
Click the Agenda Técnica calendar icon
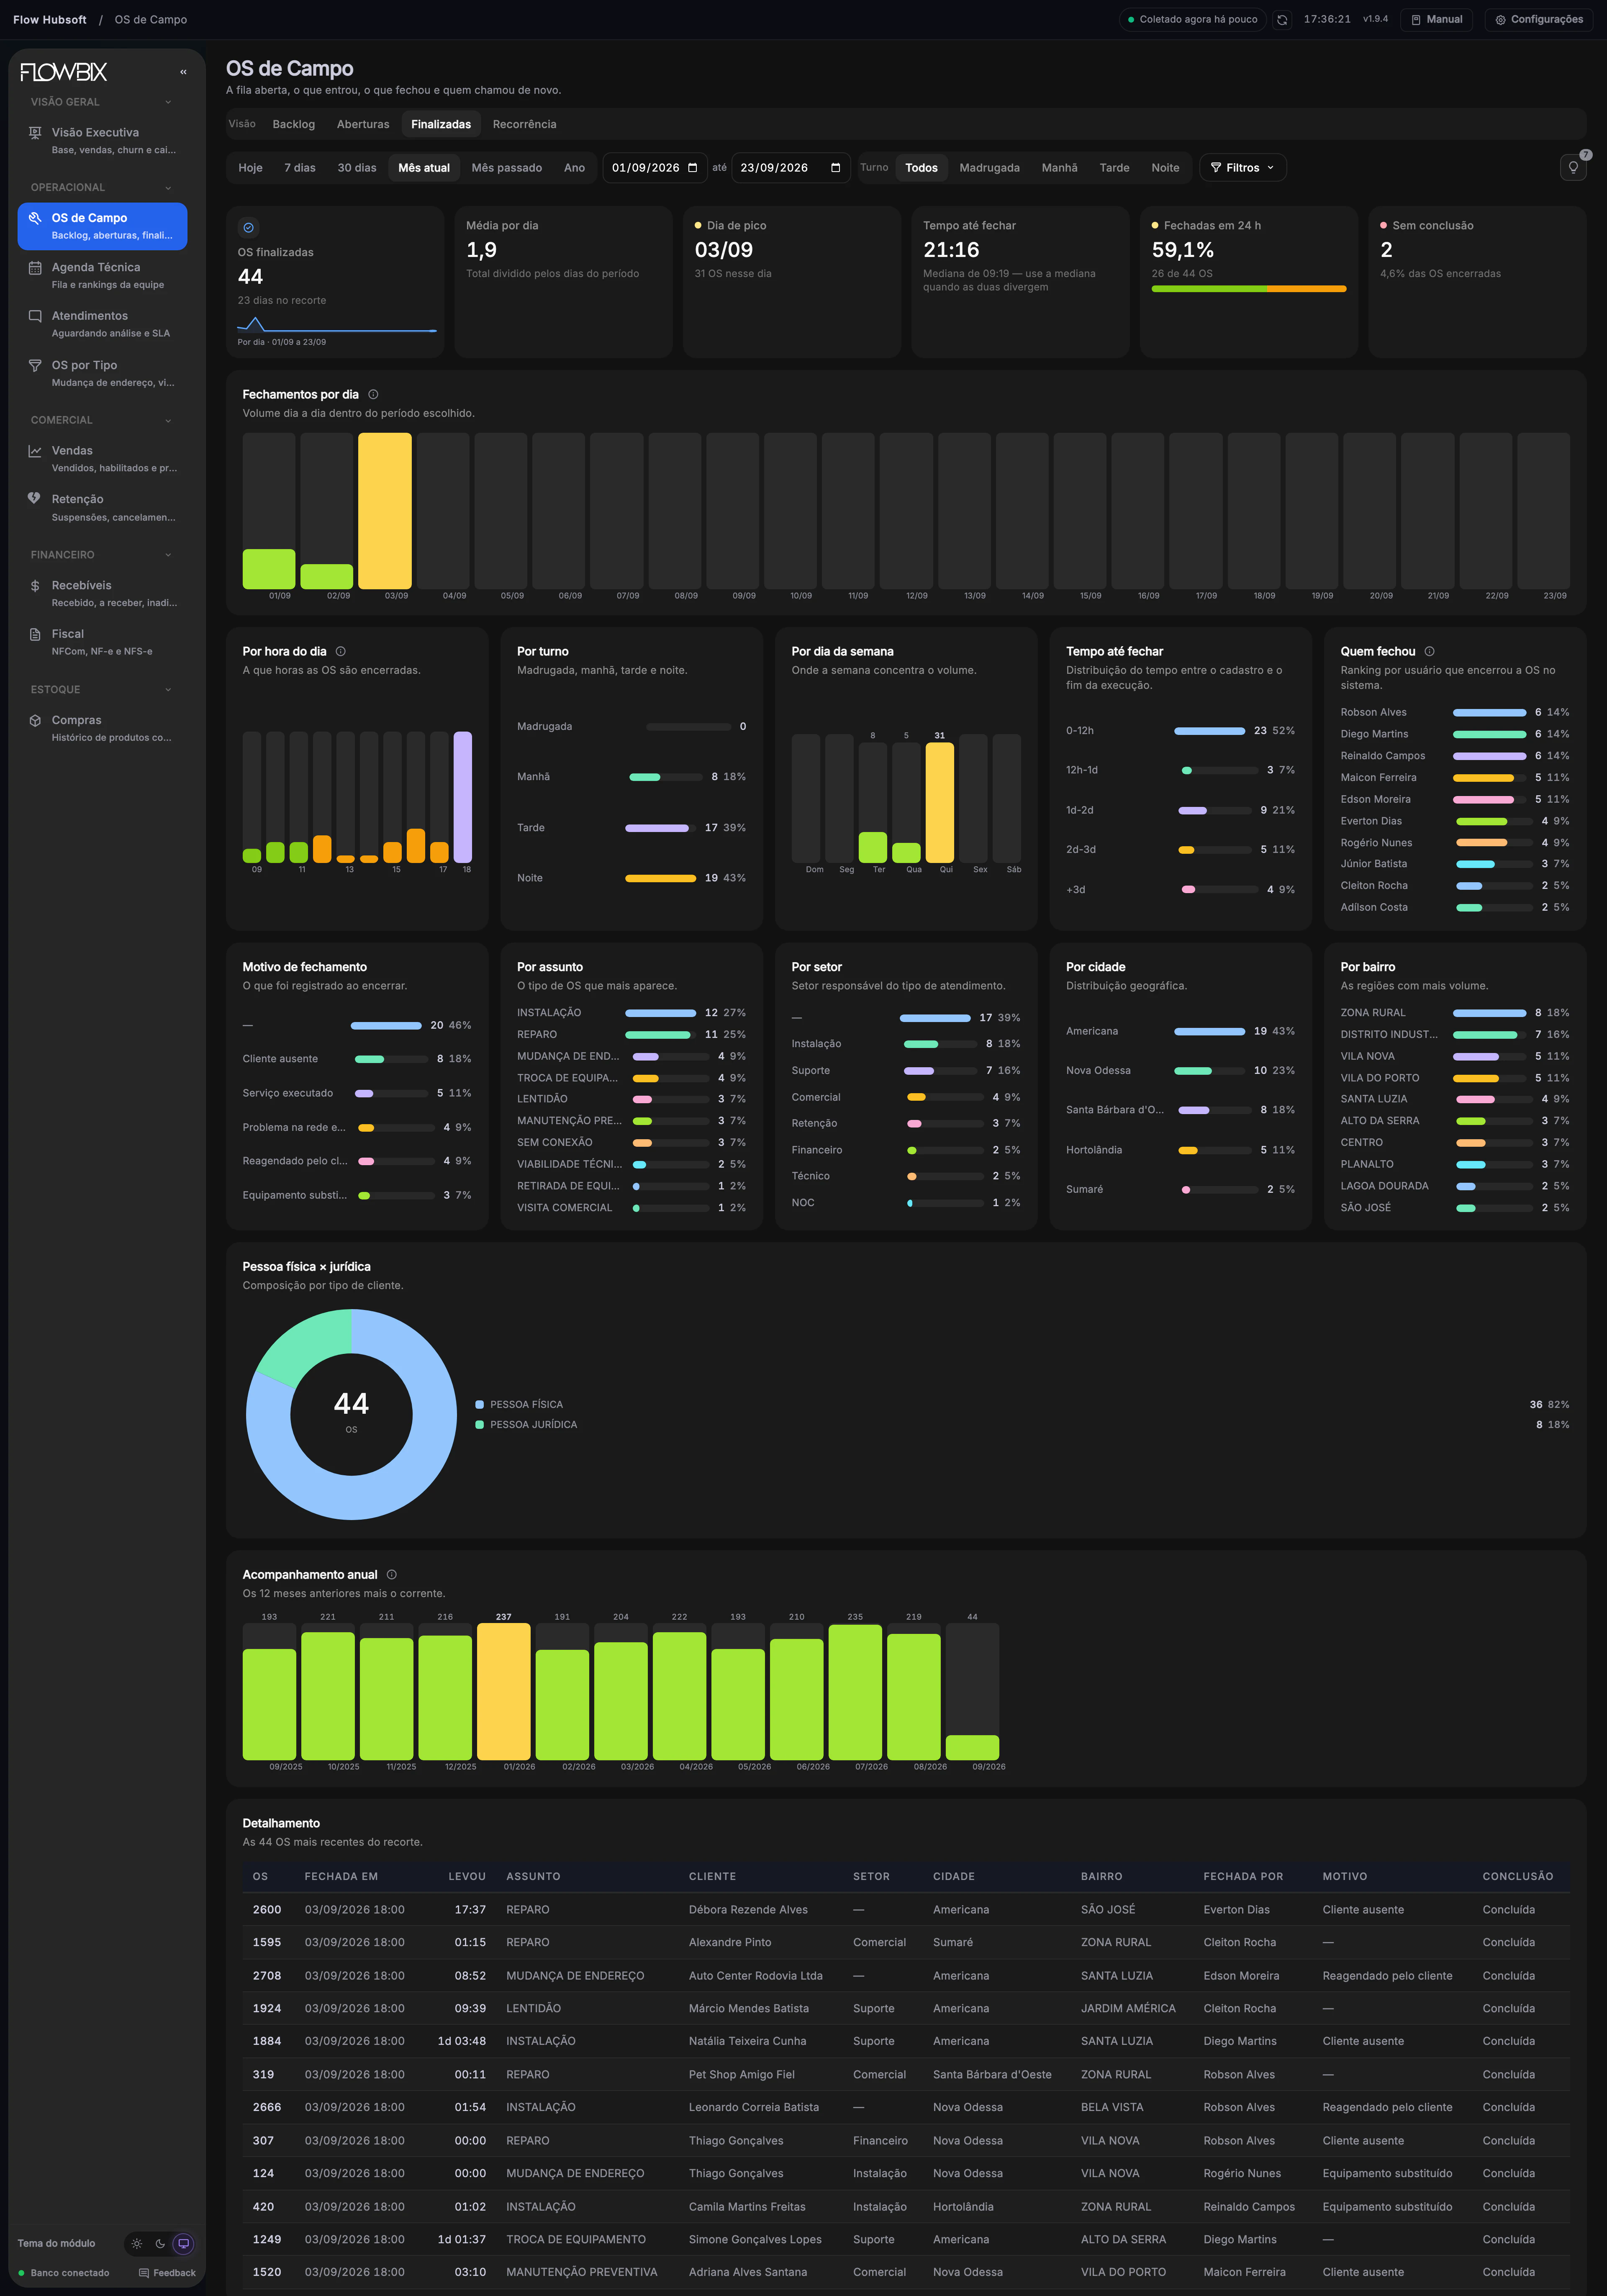point(35,268)
